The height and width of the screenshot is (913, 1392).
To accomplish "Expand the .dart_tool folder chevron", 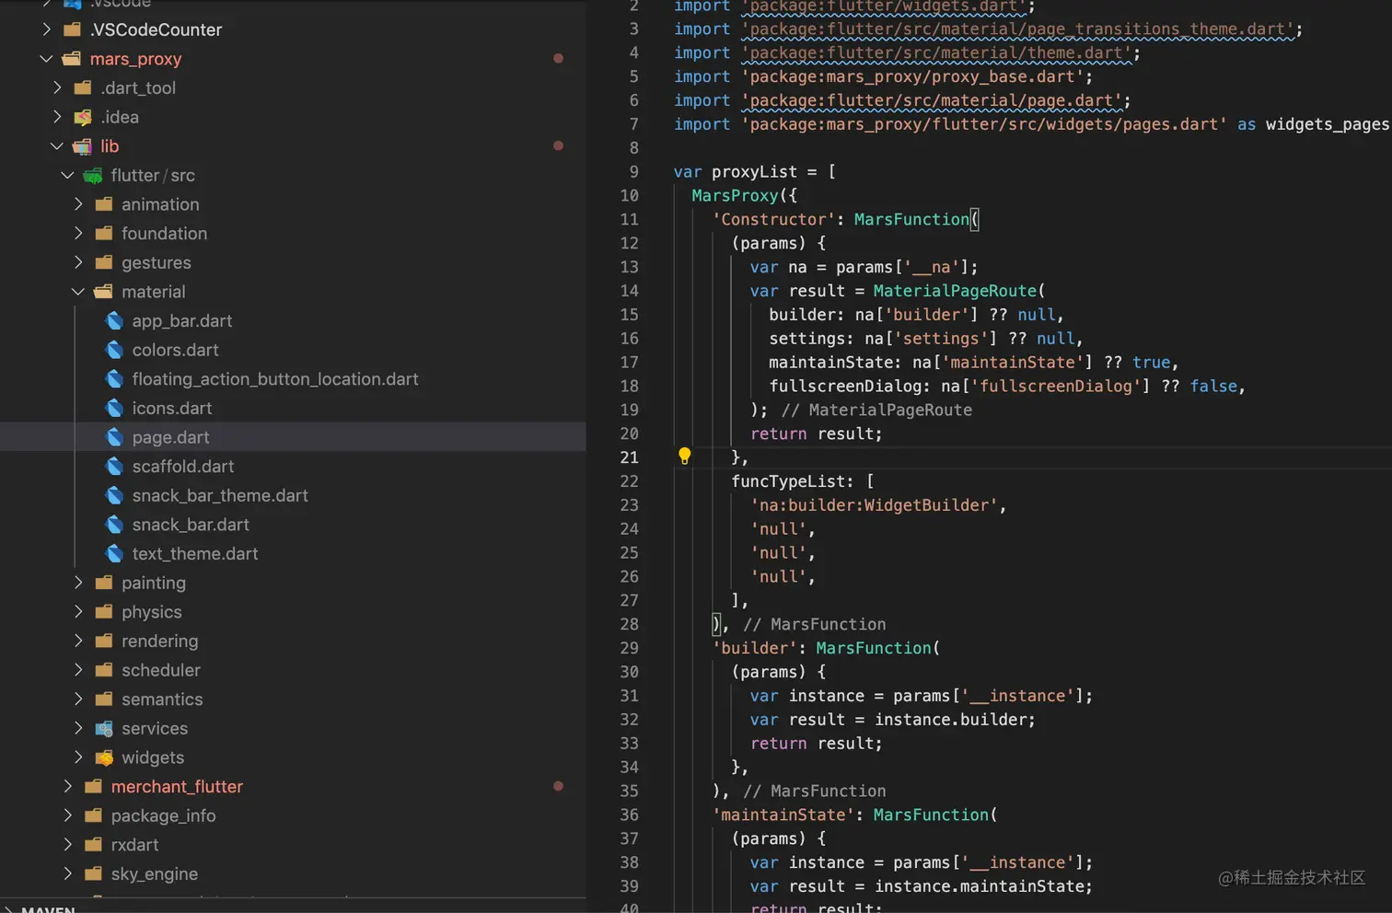I will 57,87.
